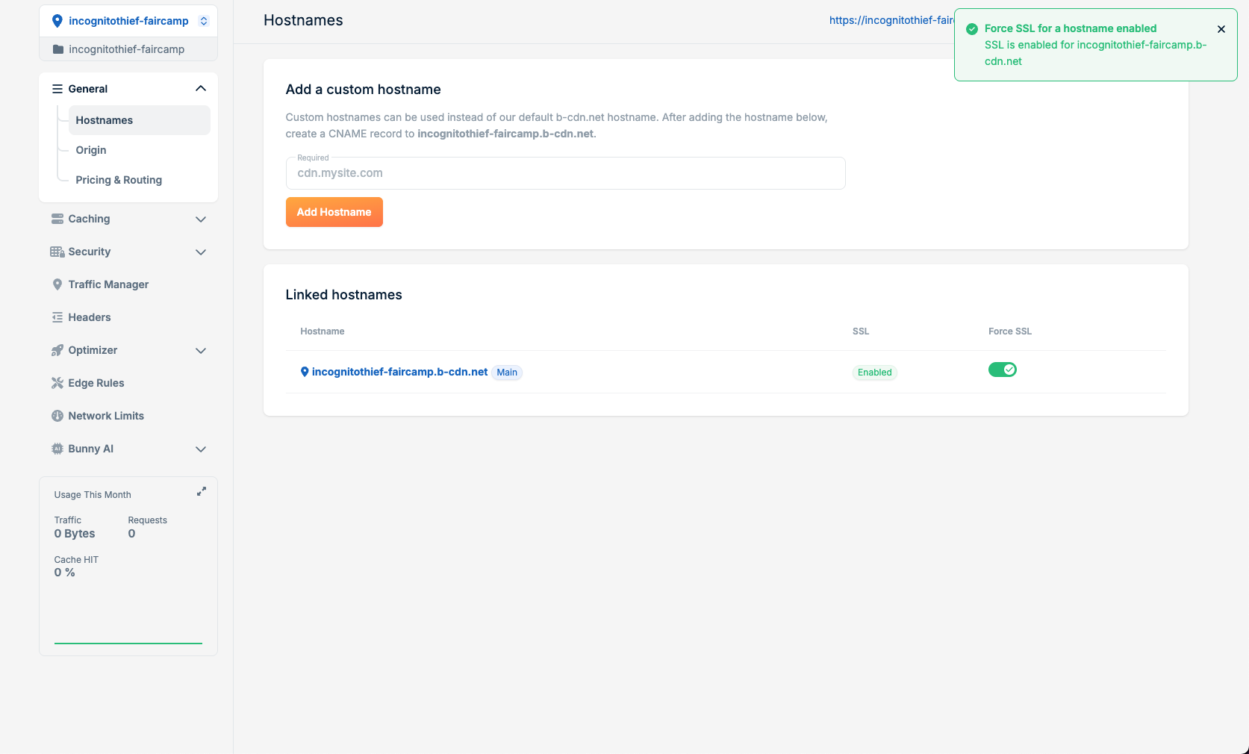
Task: Expand the Bunny AI section chevron
Action: (201, 449)
